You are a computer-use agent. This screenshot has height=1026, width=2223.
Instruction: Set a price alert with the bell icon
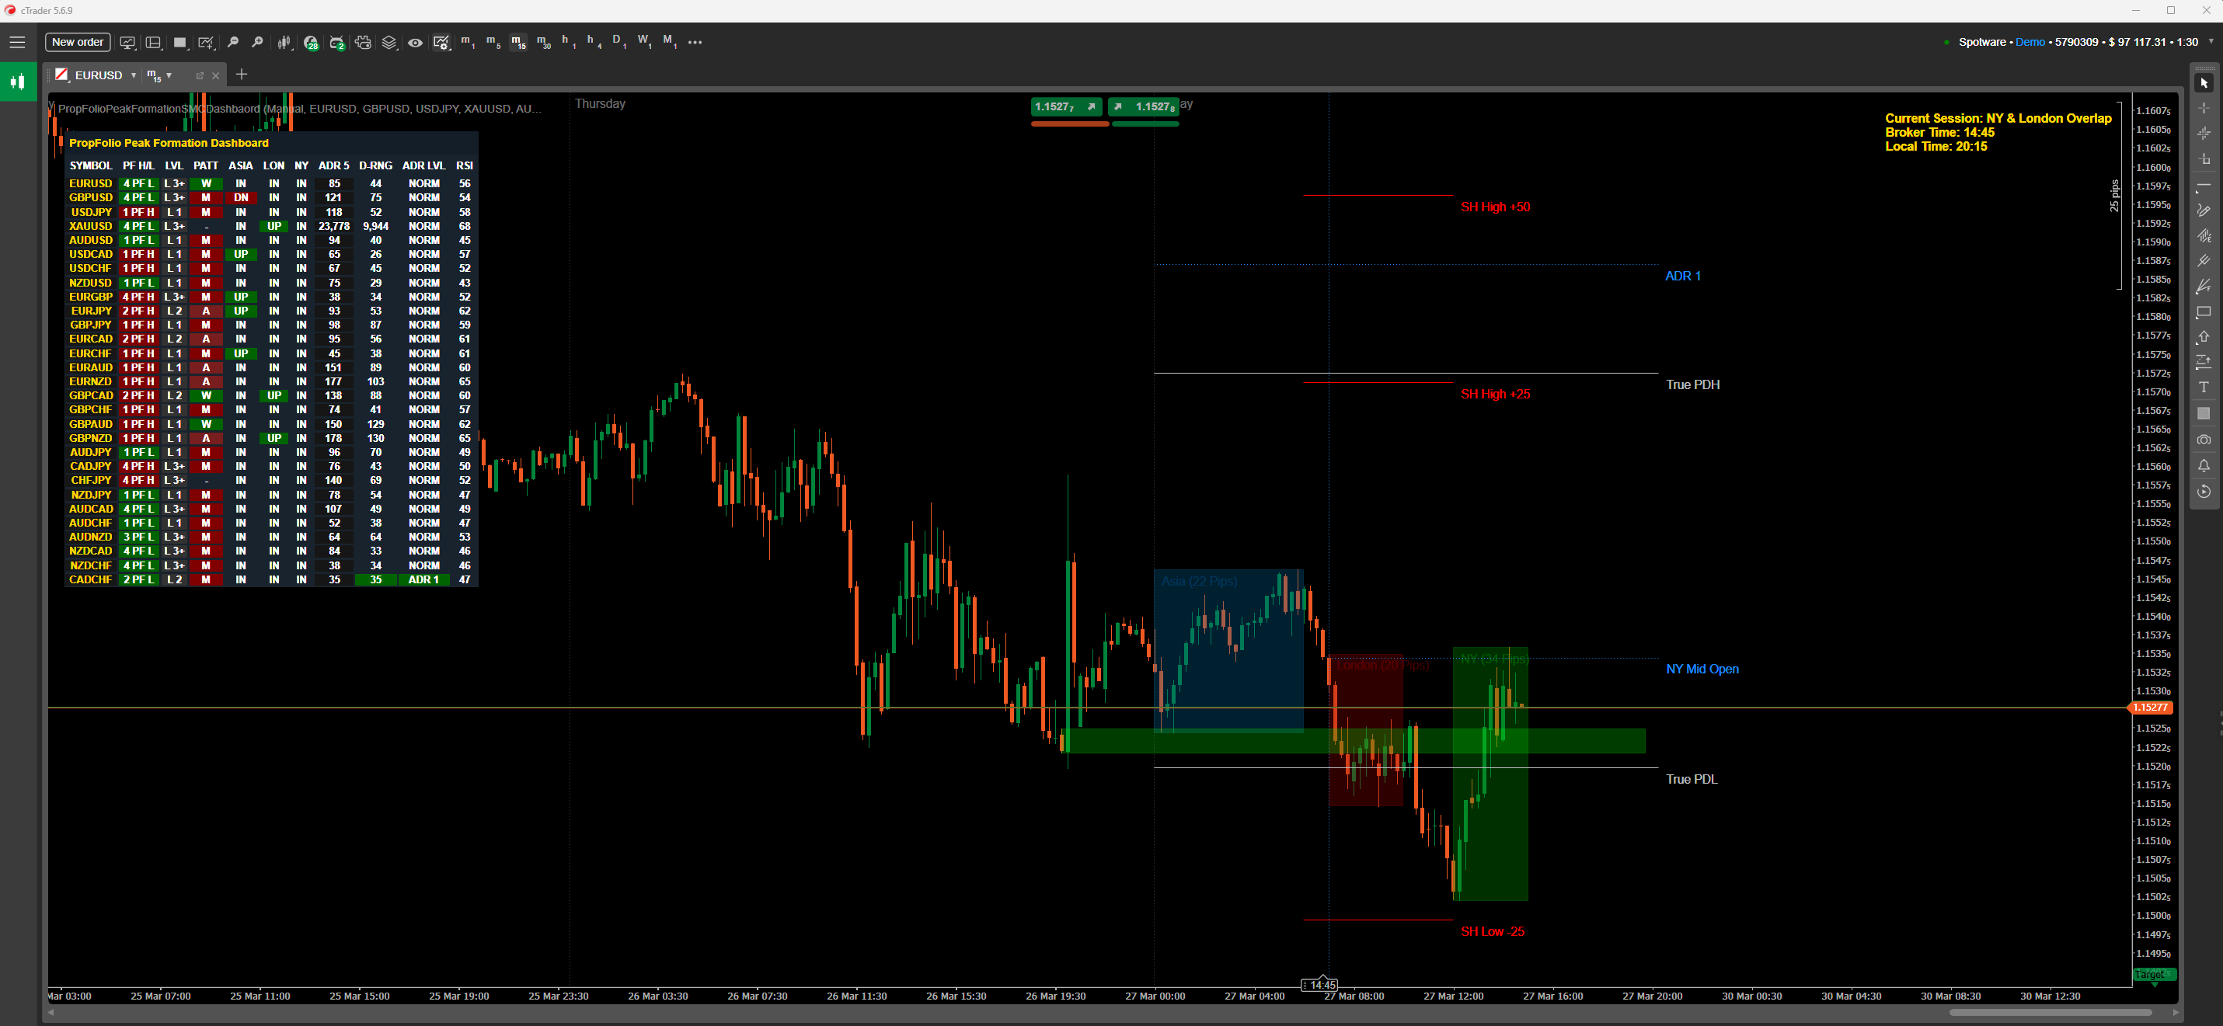click(2203, 465)
